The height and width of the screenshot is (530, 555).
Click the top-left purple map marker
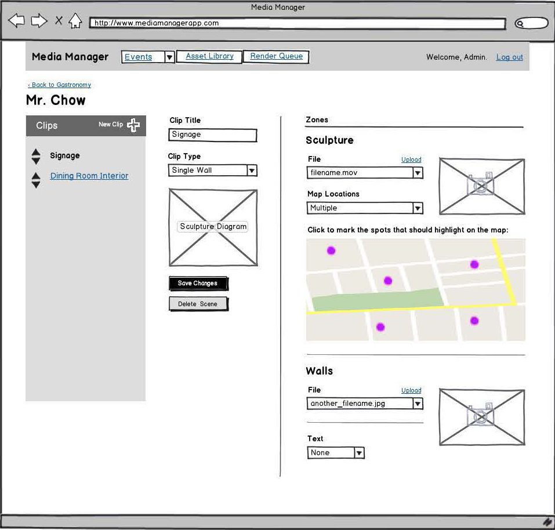pos(331,251)
